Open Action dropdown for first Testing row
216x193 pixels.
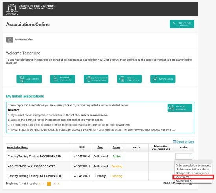184,157
